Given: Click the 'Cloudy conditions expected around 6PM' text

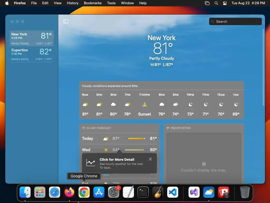Looking at the screenshot, I should [110, 86].
